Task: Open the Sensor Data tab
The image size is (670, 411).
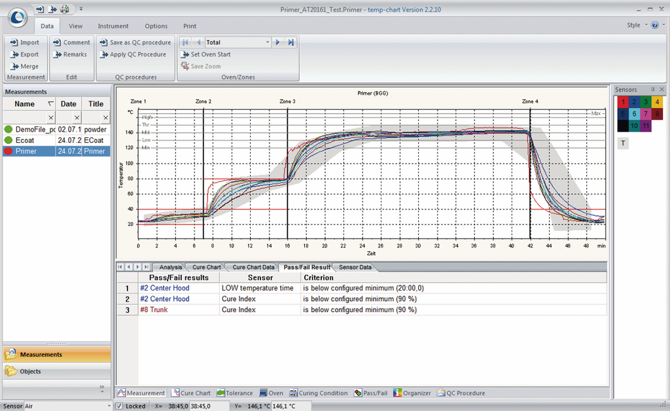Action: coord(355,267)
